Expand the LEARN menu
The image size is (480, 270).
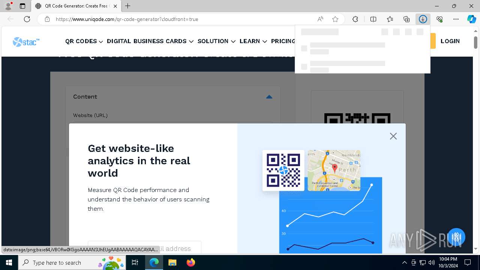(x=253, y=41)
